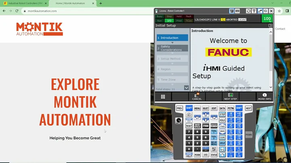Click the EDIT key on keypad
This screenshot has height=163, width=291.
pyautogui.click(x=214, y=108)
